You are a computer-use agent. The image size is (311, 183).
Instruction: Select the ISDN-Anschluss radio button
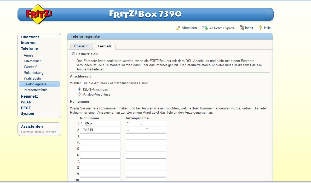coord(79,89)
